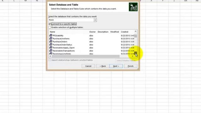Sort table list by Name column
The width and height of the screenshot is (201, 113).
[52, 32]
